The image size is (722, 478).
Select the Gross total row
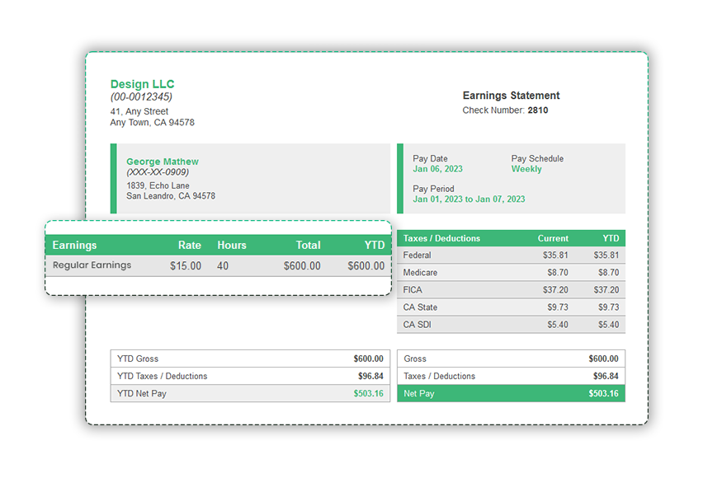point(512,358)
